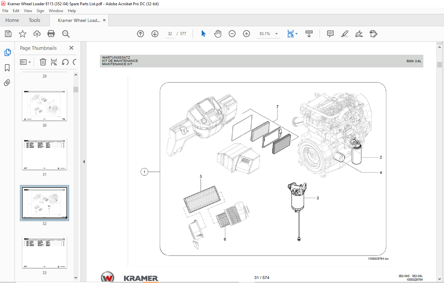
Task: Zoom out with the minus button
Action: pyautogui.click(x=232, y=34)
